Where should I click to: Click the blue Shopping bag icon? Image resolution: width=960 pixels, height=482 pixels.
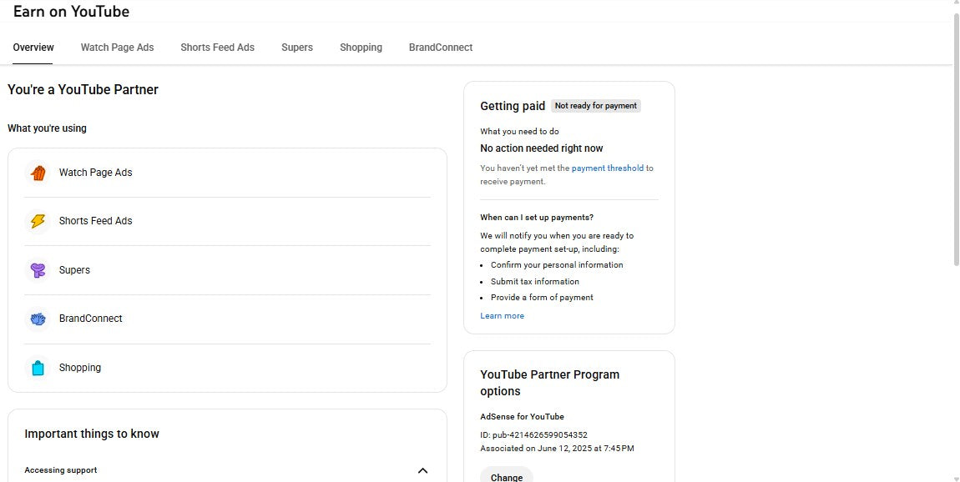coord(38,367)
